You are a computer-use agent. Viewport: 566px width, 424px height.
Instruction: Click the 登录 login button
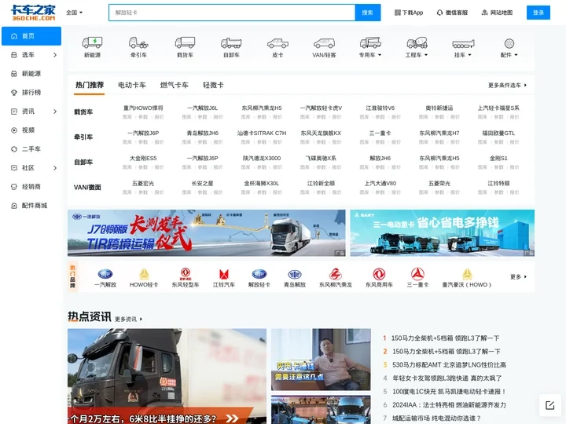click(538, 13)
